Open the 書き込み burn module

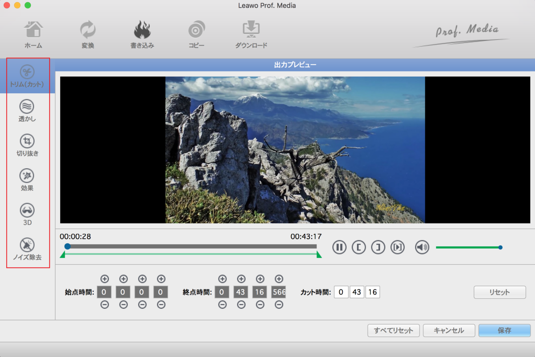tap(142, 35)
